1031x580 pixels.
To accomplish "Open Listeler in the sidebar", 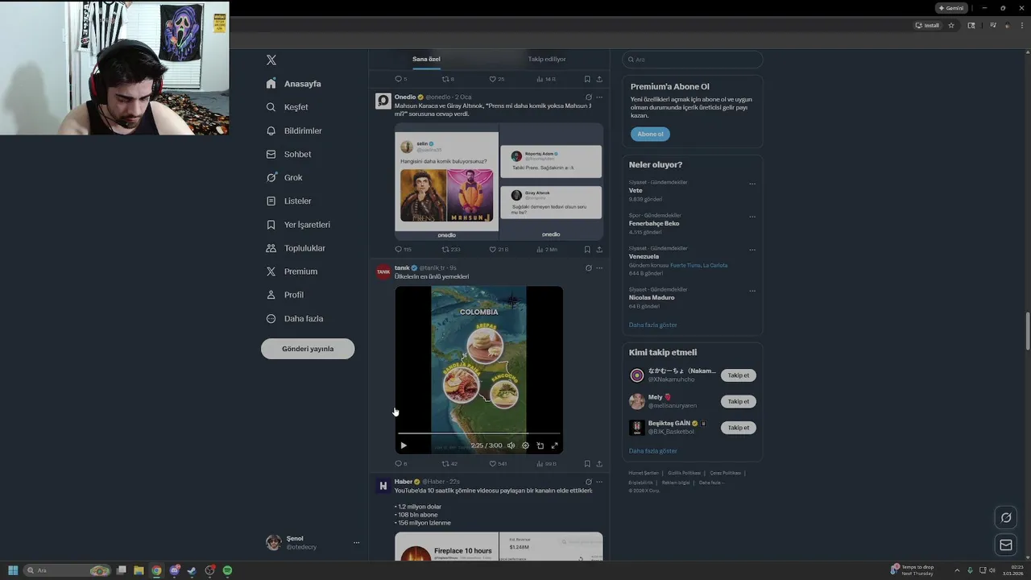I will (x=288, y=201).
